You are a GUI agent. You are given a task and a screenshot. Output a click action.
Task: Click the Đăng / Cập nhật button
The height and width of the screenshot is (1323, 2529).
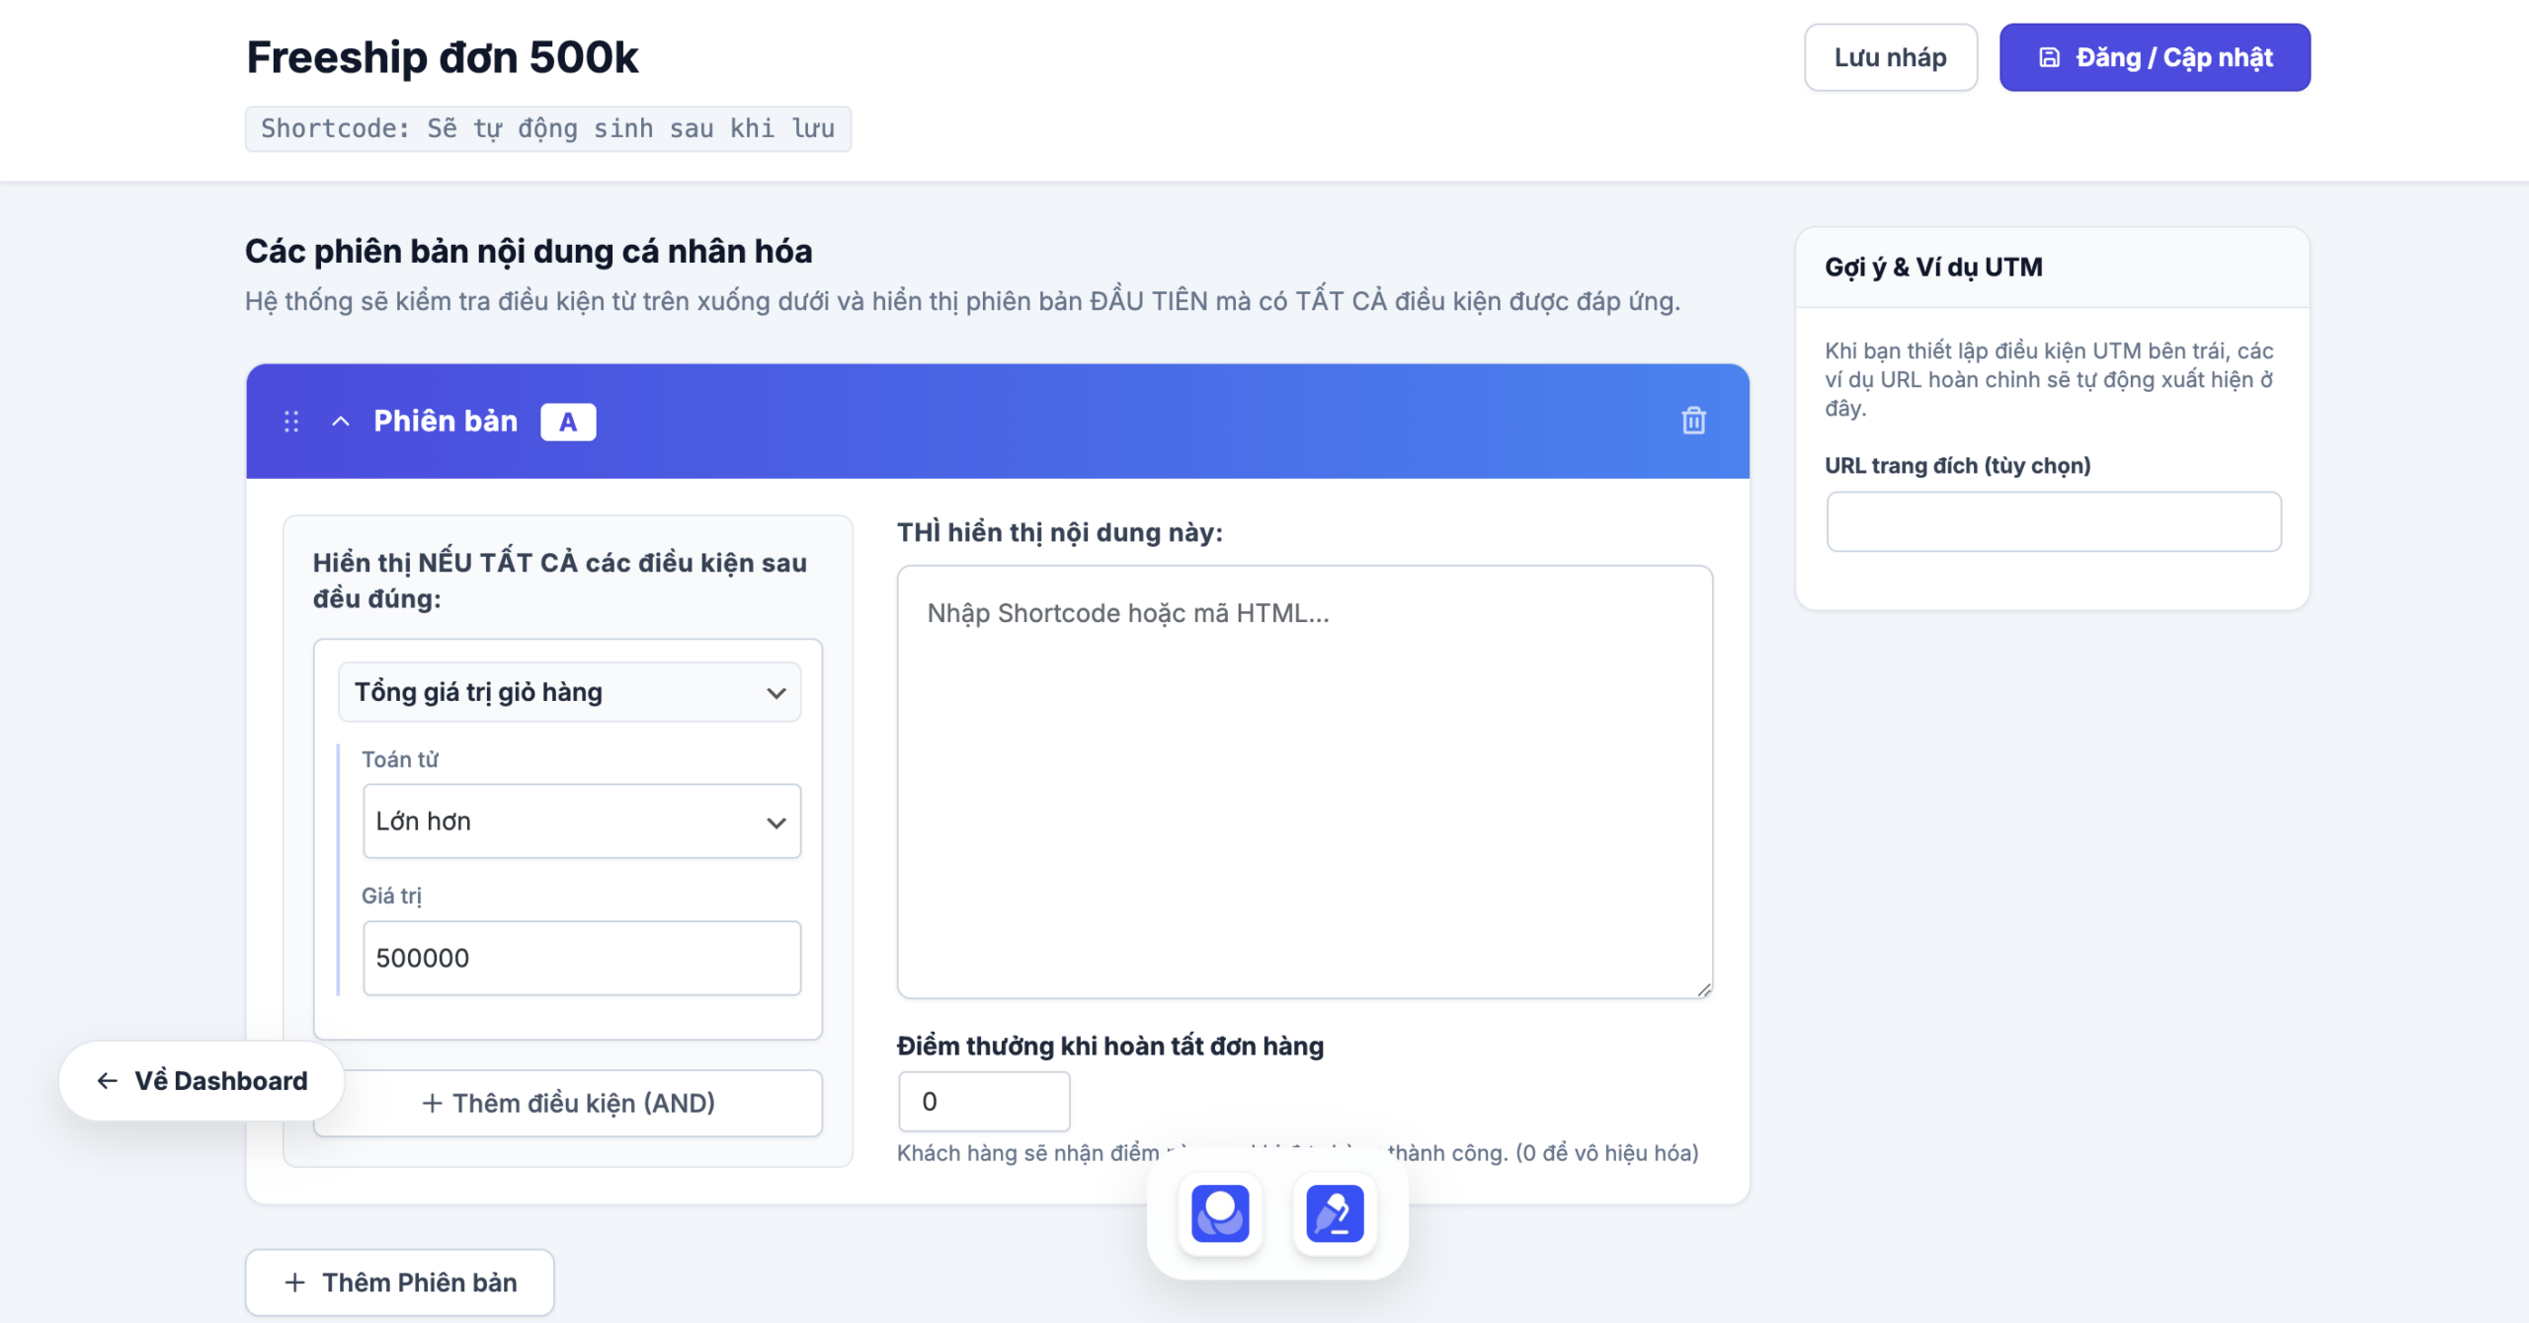click(x=2155, y=57)
